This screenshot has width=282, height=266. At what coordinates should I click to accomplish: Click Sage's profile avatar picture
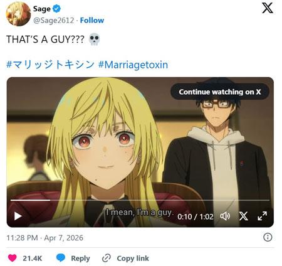(x=18, y=14)
